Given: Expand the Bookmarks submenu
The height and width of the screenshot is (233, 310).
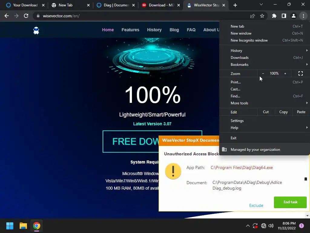Looking at the screenshot, I should [x=265, y=64].
